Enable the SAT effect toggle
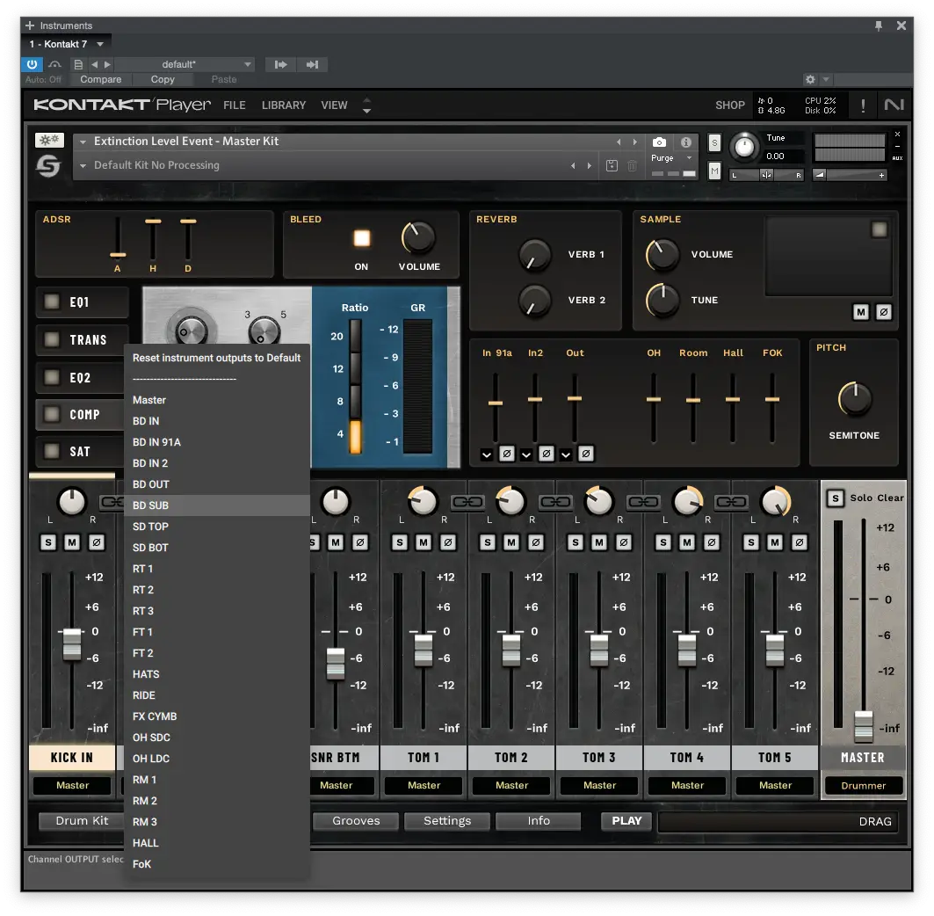The width and height of the screenshot is (934, 916). pyautogui.click(x=53, y=451)
